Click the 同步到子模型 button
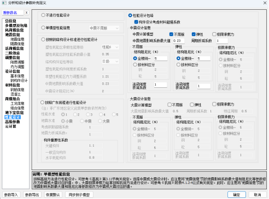 click(x=79, y=195)
